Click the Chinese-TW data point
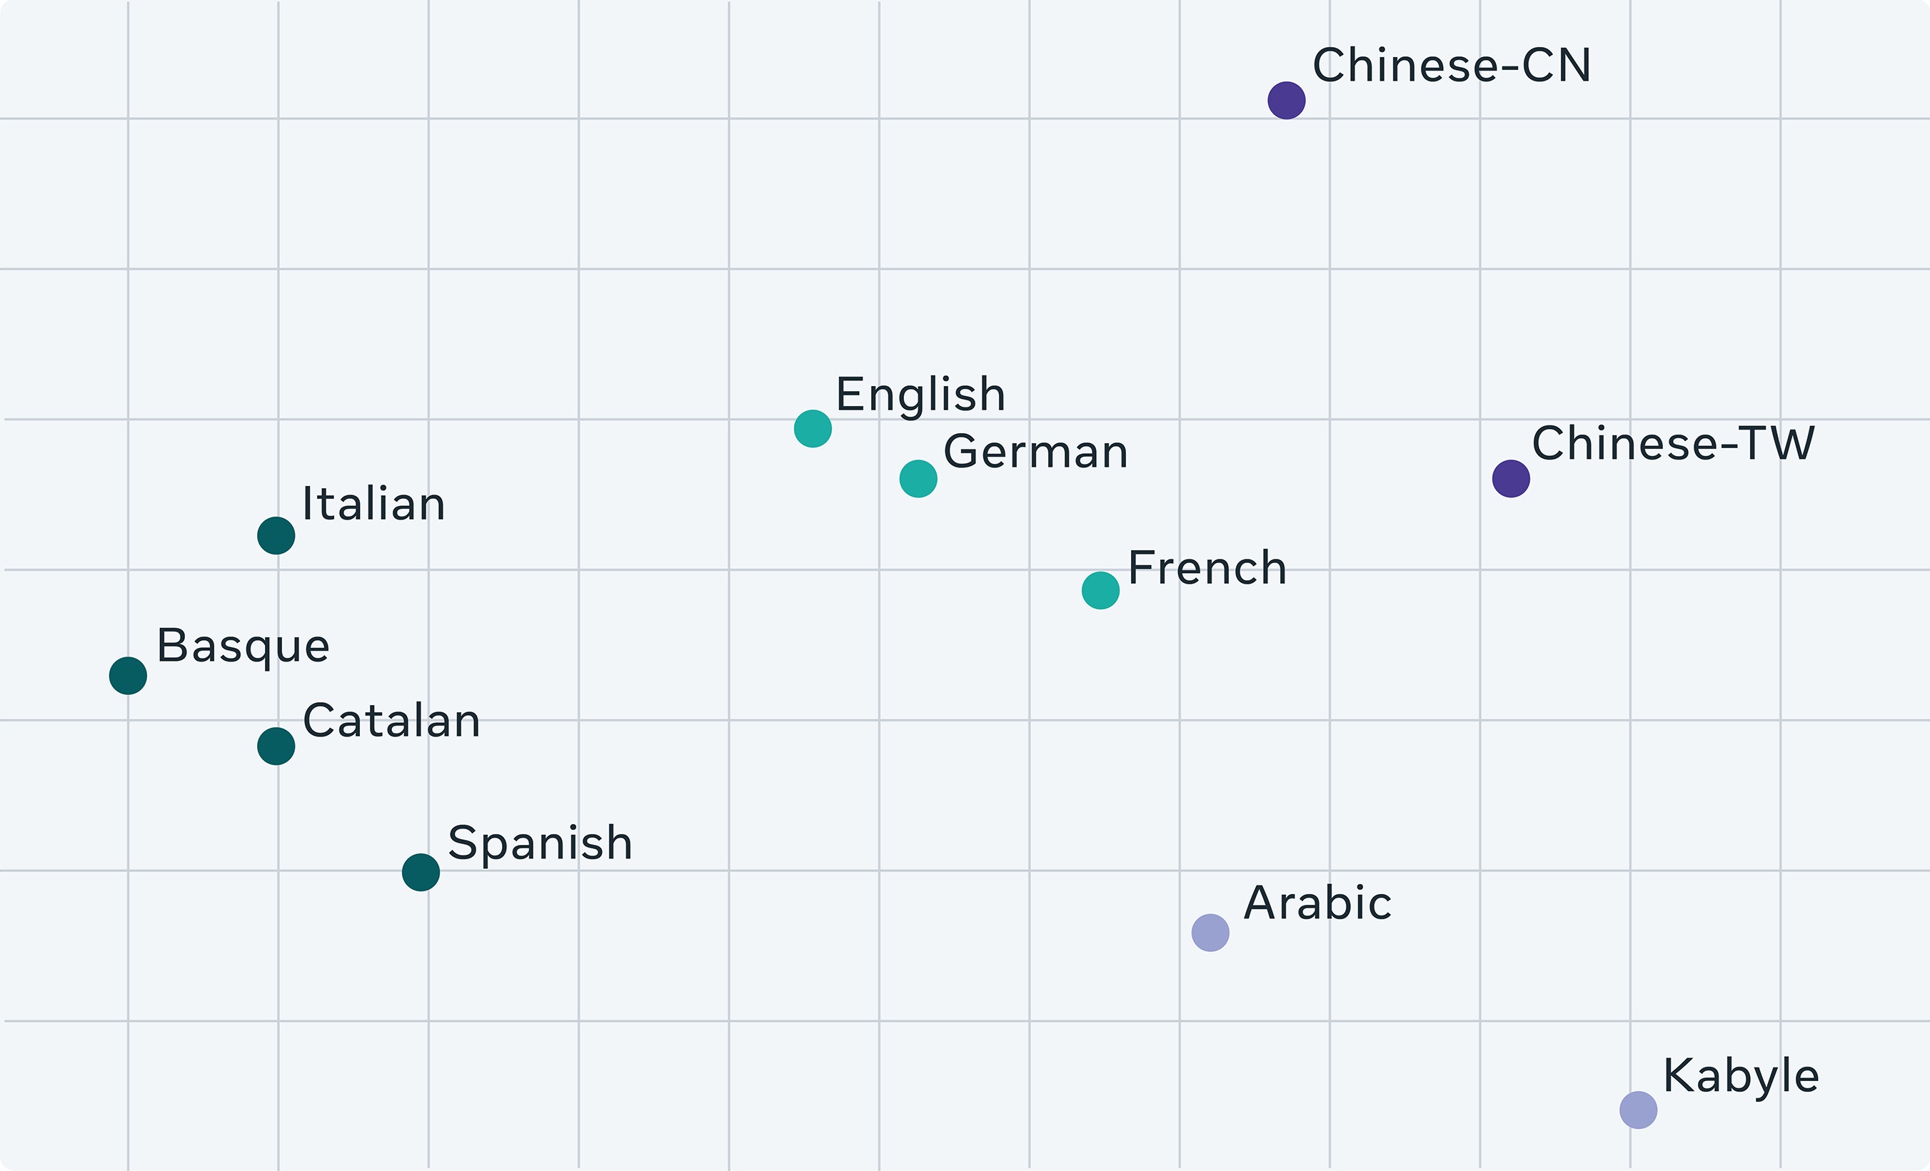The image size is (1930, 1171). pyautogui.click(x=1511, y=478)
